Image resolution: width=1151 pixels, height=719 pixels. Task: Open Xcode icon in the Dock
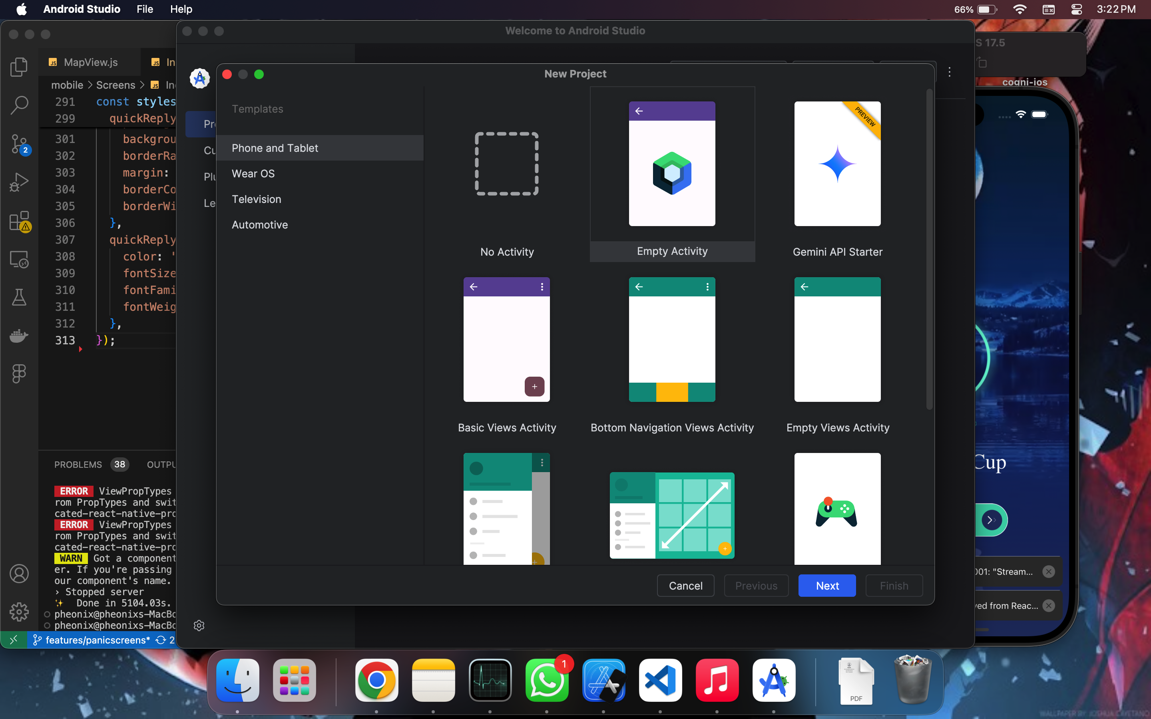pos(603,680)
